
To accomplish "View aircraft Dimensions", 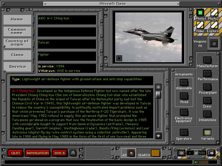I will (207, 114).
